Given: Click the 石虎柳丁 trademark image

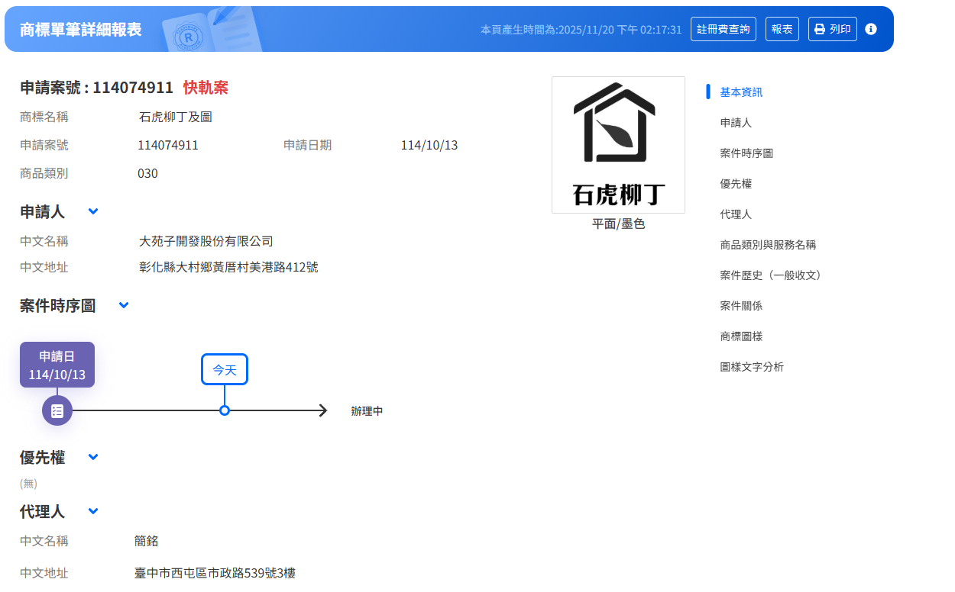Looking at the screenshot, I should tap(617, 143).
